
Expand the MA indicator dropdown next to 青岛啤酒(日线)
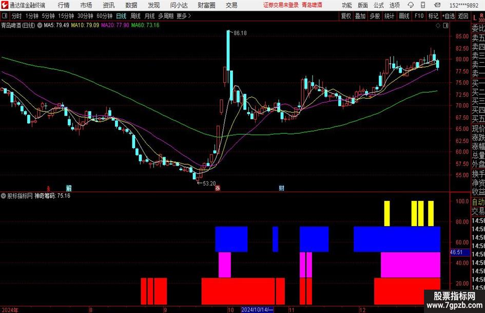click(40, 25)
